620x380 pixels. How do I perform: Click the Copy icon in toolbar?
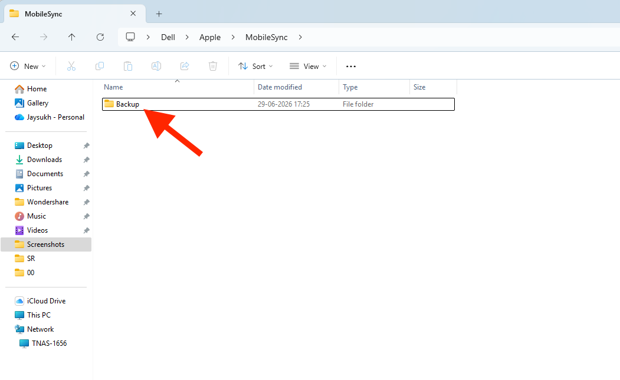pos(100,66)
